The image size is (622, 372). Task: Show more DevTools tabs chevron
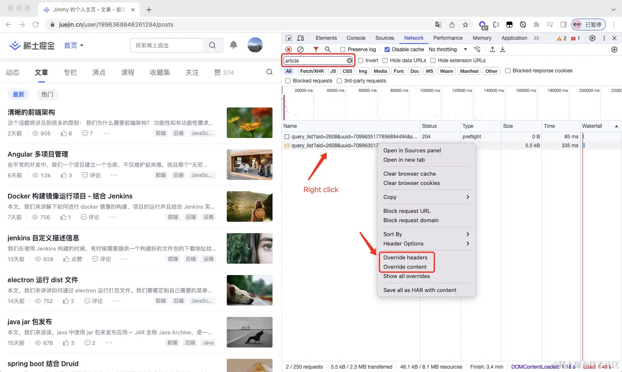coord(537,38)
